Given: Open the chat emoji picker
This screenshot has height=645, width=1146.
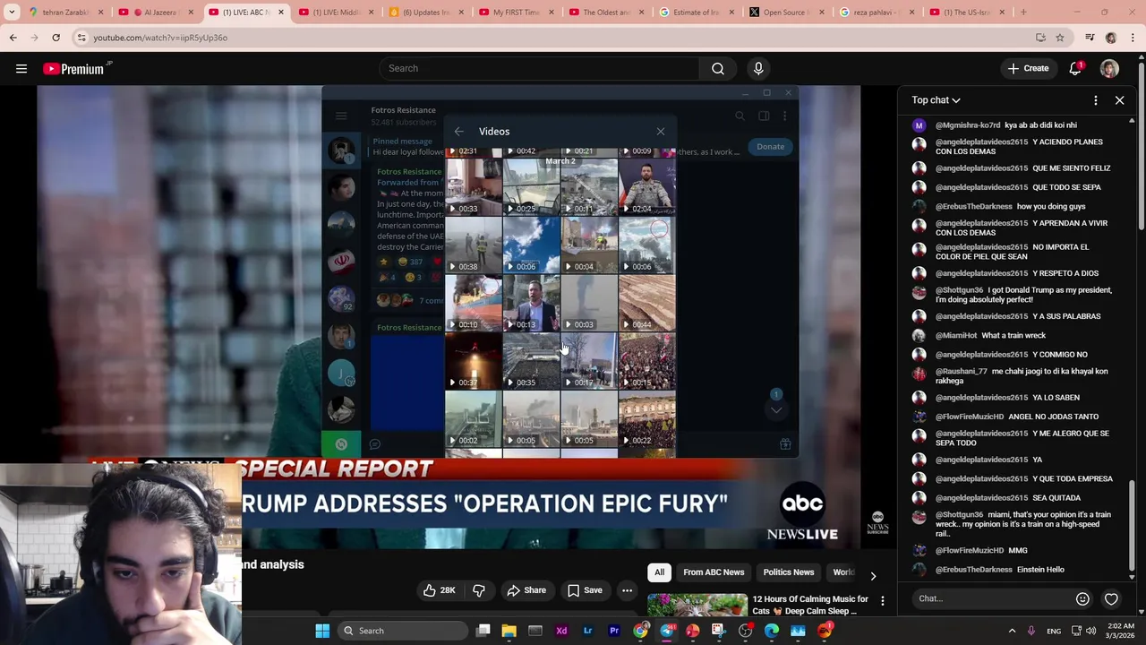Looking at the screenshot, I should click(1082, 598).
